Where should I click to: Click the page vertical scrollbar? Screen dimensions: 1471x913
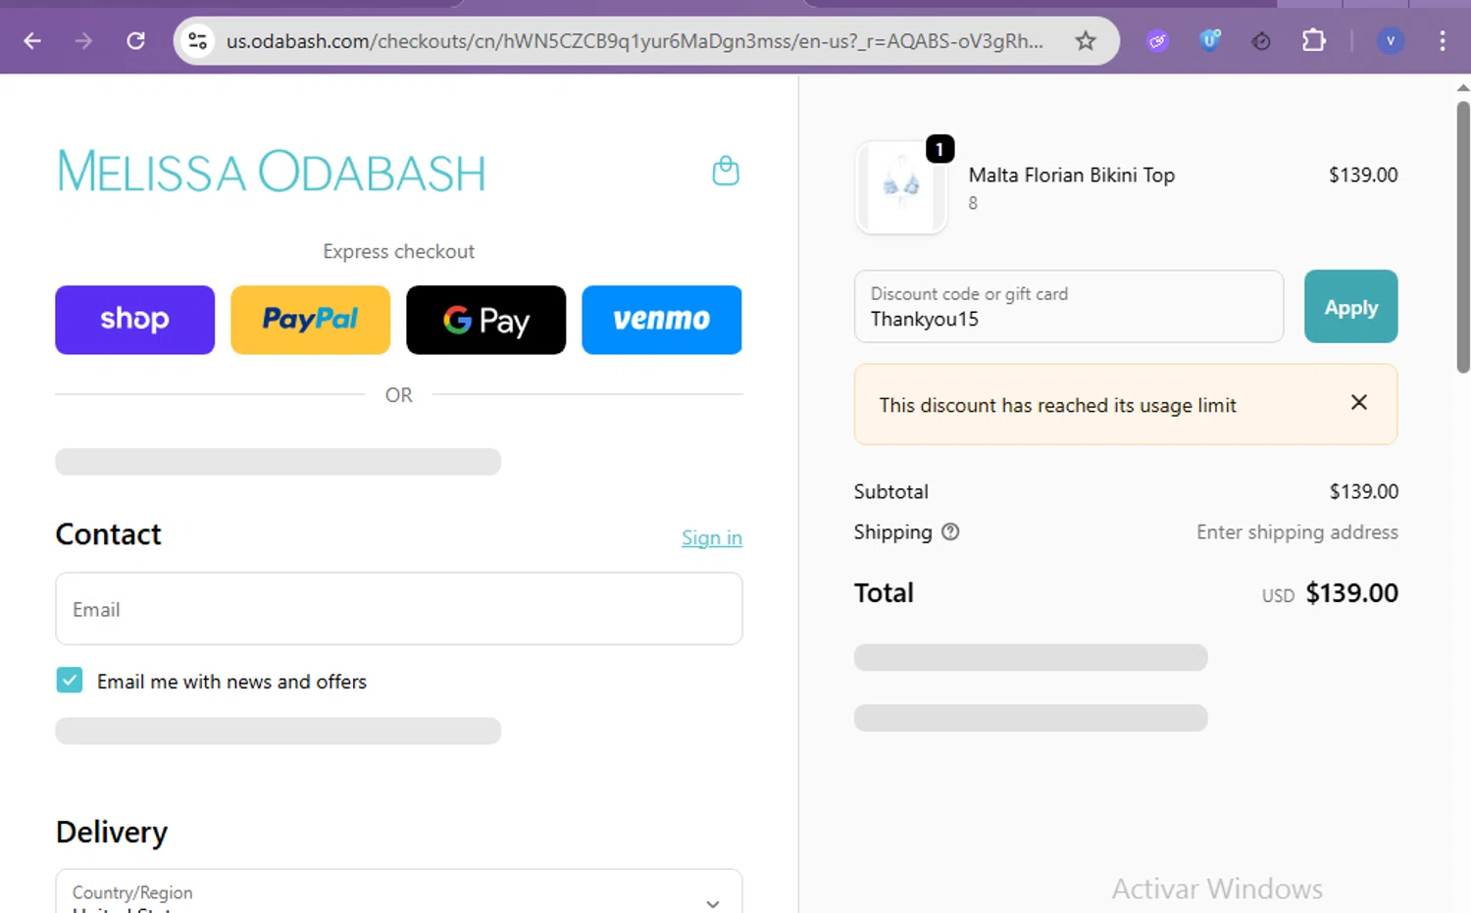click(x=1463, y=235)
